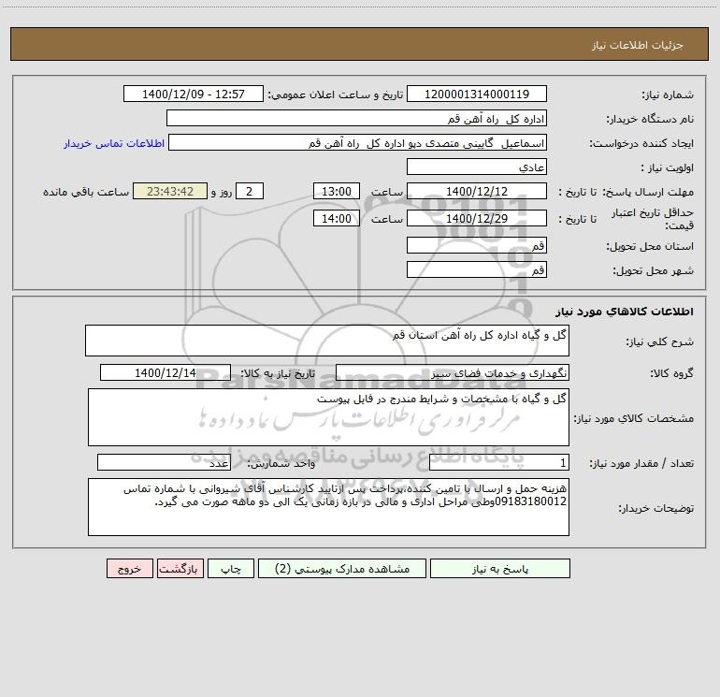Click the requester field اسماعیل گایینی

click(x=358, y=142)
